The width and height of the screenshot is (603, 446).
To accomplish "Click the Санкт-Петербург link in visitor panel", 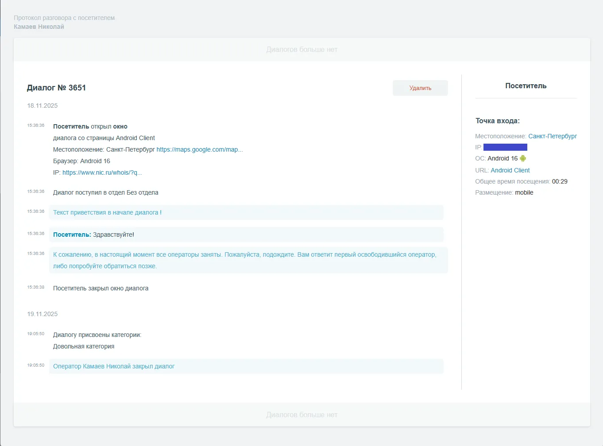I will [x=552, y=136].
